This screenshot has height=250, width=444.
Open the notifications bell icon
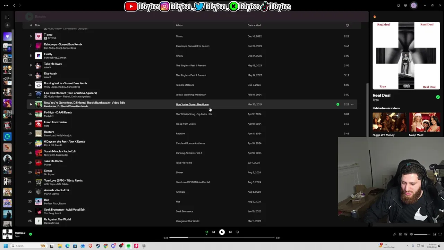tap(399, 5)
